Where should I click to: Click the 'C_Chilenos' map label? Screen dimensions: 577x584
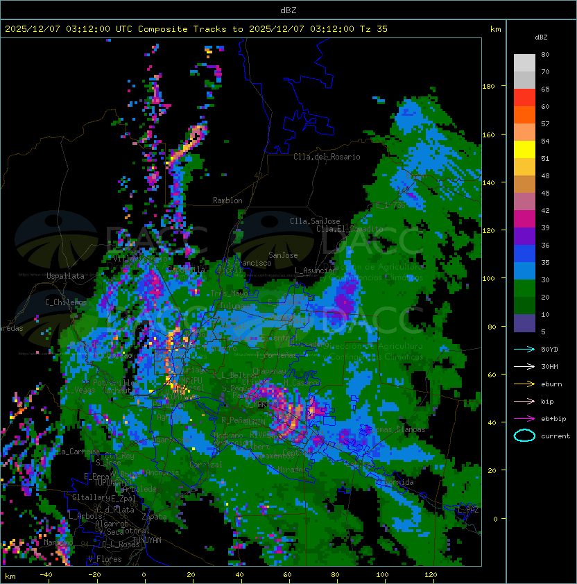(x=66, y=302)
